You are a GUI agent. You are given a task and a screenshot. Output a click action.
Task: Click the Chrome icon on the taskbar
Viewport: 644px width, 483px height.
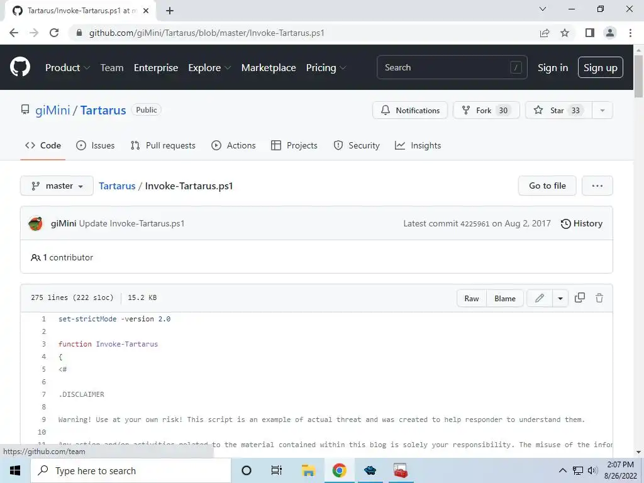(339, 470)
